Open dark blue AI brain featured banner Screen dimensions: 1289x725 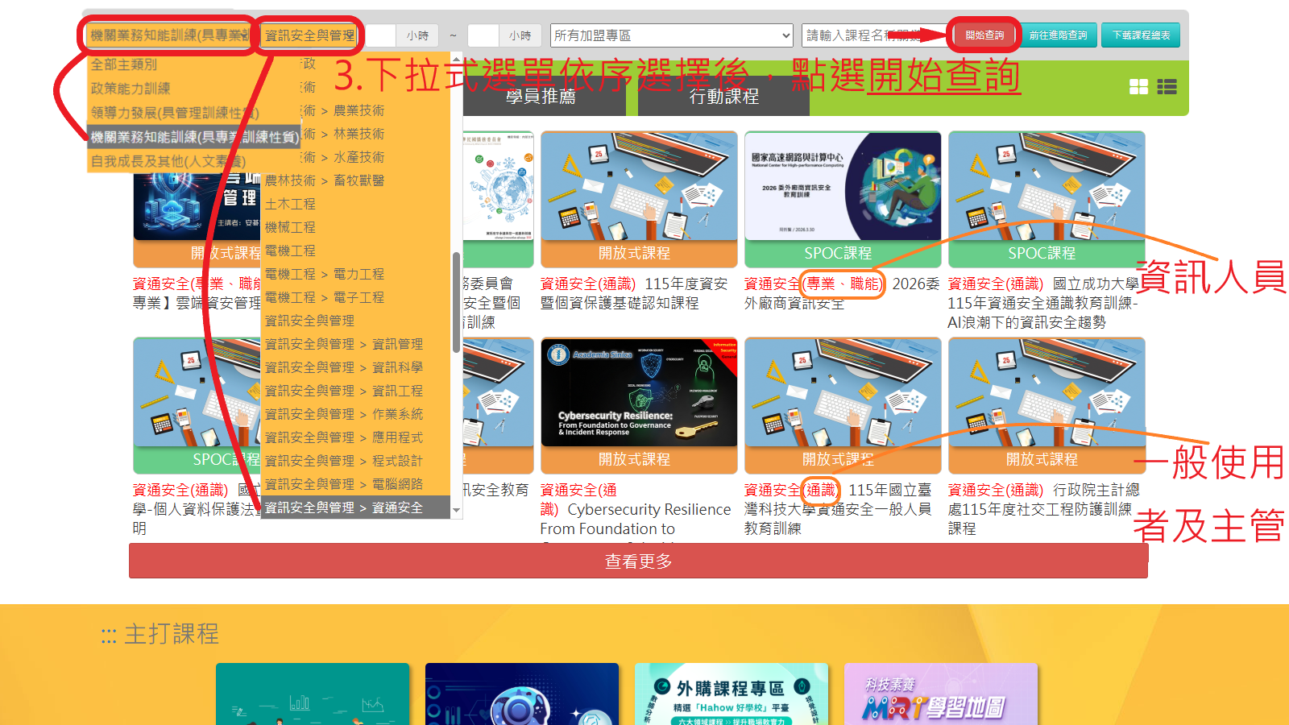coord(521,694)
